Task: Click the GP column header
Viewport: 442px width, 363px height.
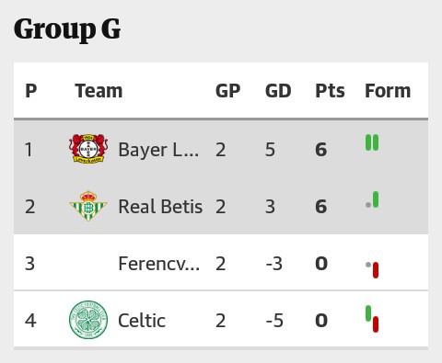Action: coord(227,91)
